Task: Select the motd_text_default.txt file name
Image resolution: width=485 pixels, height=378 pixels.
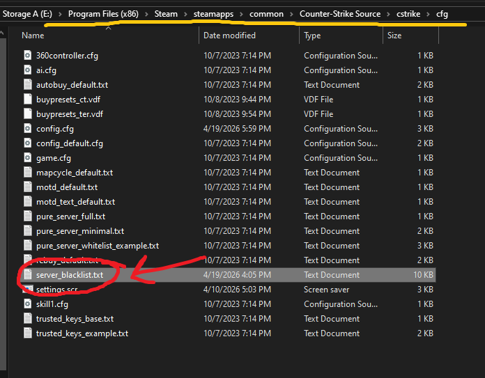Action: point(75,201)
